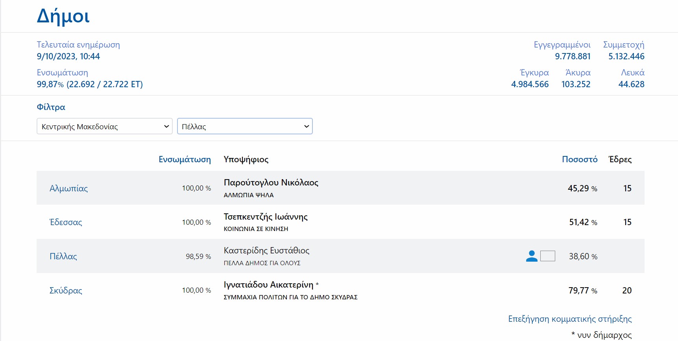
Task: Click candidate Καστερίδης Ευστάθιος
Action: tap(266, 251)
